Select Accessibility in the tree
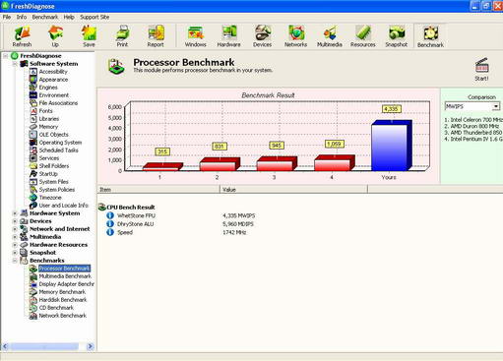Screen dimensions: 503x361 click(53, 72)
